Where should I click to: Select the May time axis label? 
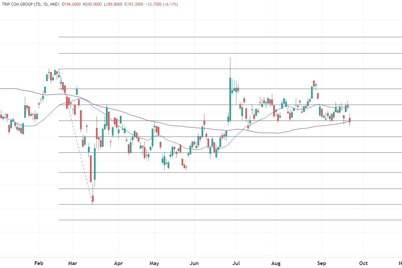154,263
